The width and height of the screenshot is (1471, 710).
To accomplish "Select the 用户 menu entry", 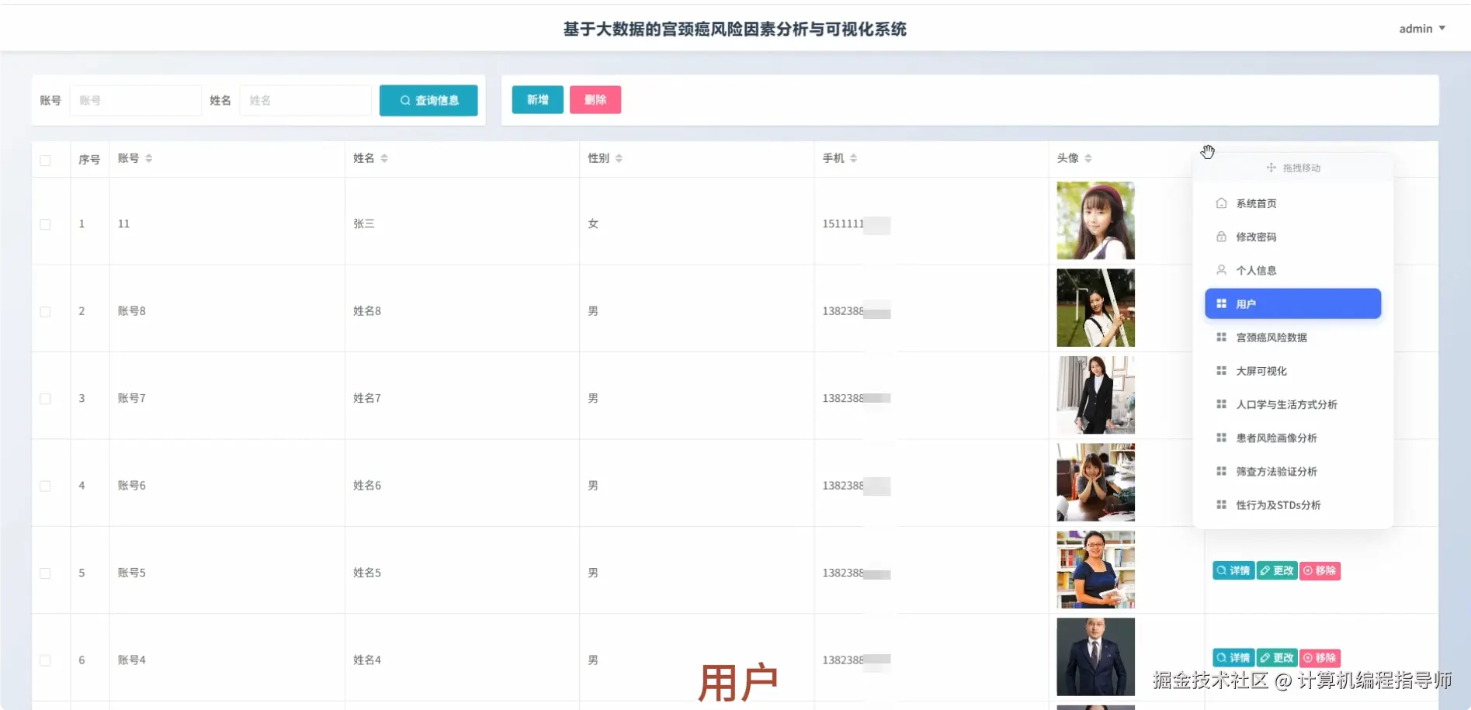I will (x=1292, y=303).
